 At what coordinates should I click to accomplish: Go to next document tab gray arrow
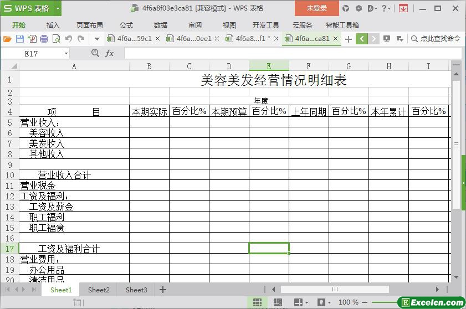374,39
